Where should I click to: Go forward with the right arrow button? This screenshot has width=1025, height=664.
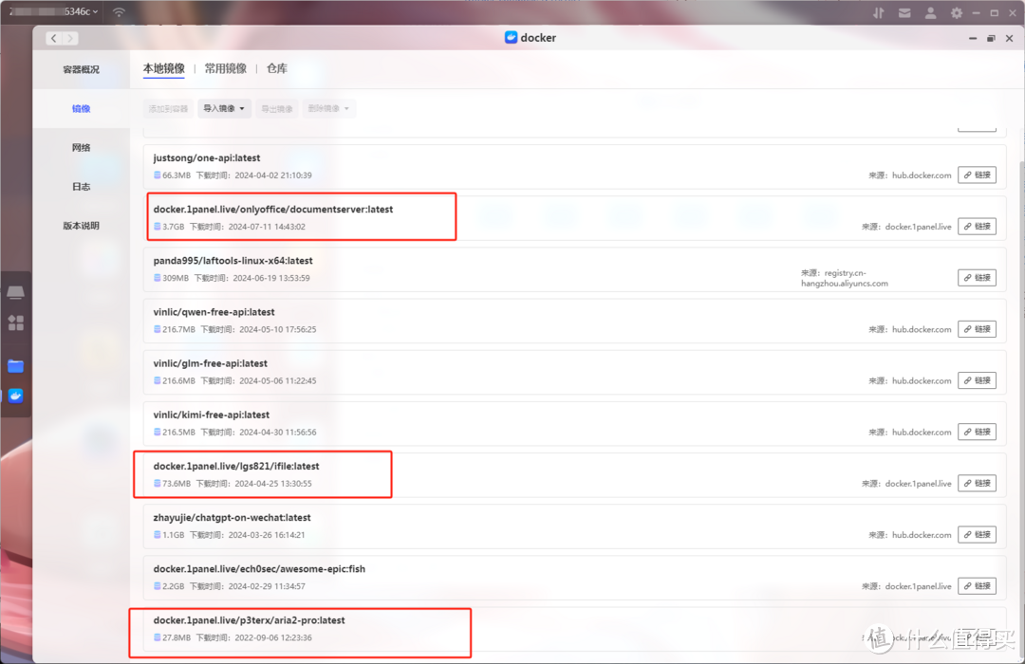coord(70,39)
